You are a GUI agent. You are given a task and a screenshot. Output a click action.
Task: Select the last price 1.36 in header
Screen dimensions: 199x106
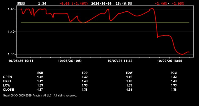(42, 3)
